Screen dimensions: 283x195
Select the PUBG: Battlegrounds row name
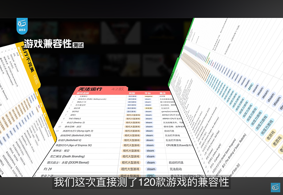[x=92, y=99]
